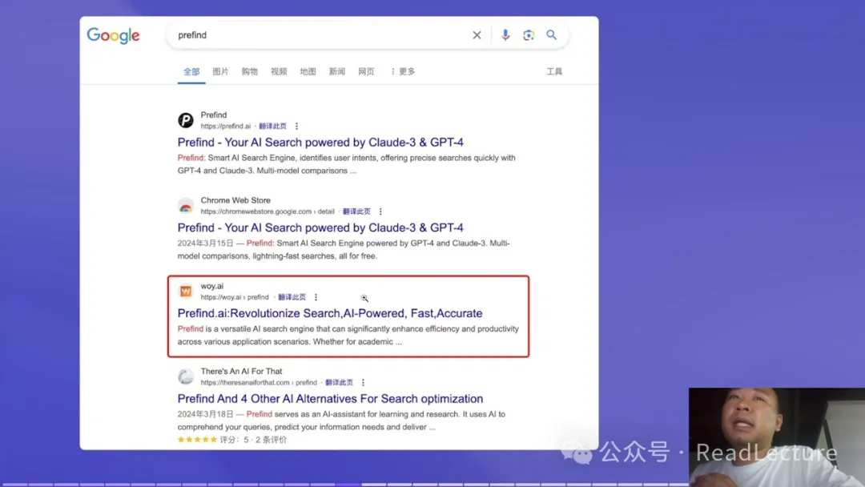
Task: Open 'Prefind And 4 Other AI Alternatives' link
Action: [x=330, y=399]
